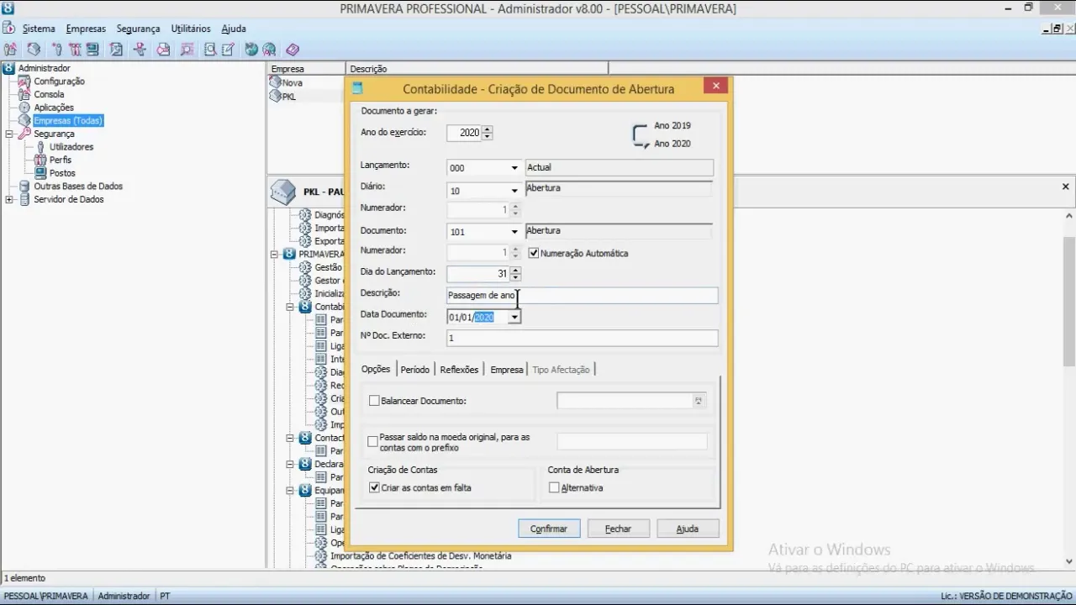Collapse the Equipamentos node in company tree

point(290,490)
